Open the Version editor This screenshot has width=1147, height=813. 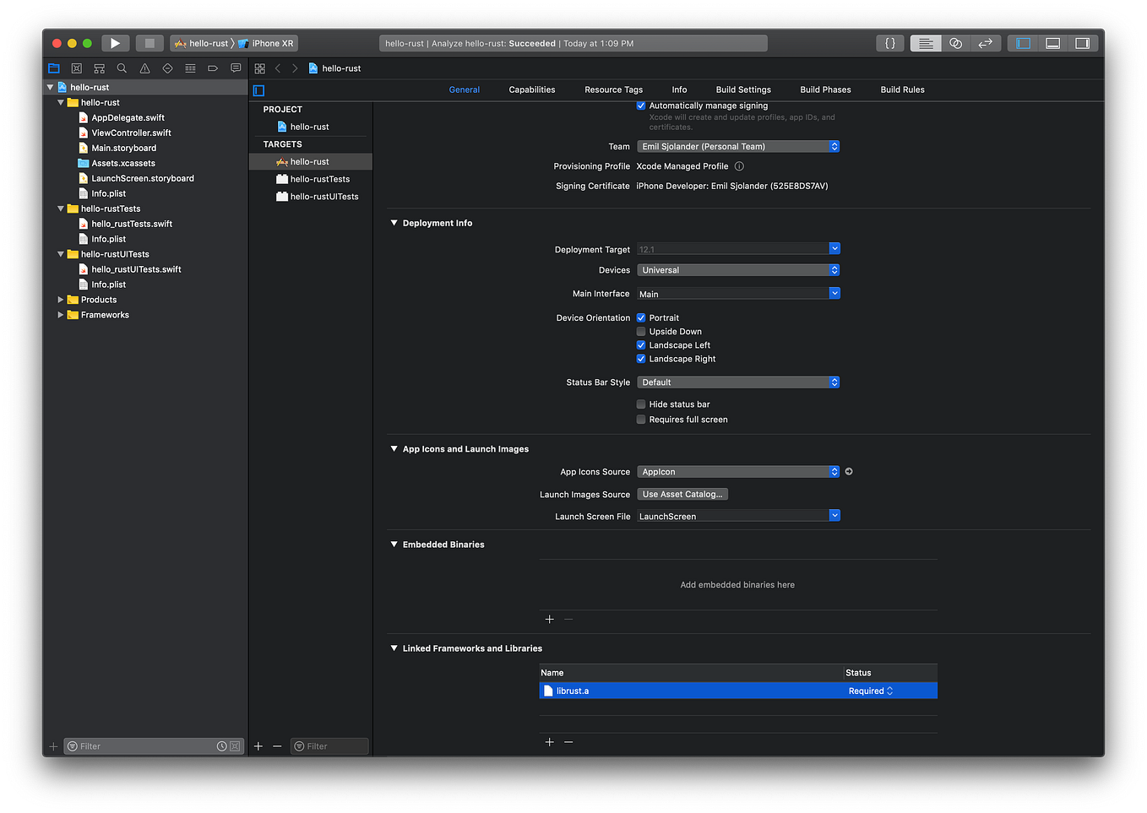985,43
